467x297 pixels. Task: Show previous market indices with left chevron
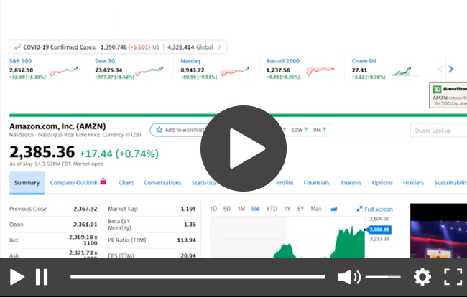pos(440,69)
